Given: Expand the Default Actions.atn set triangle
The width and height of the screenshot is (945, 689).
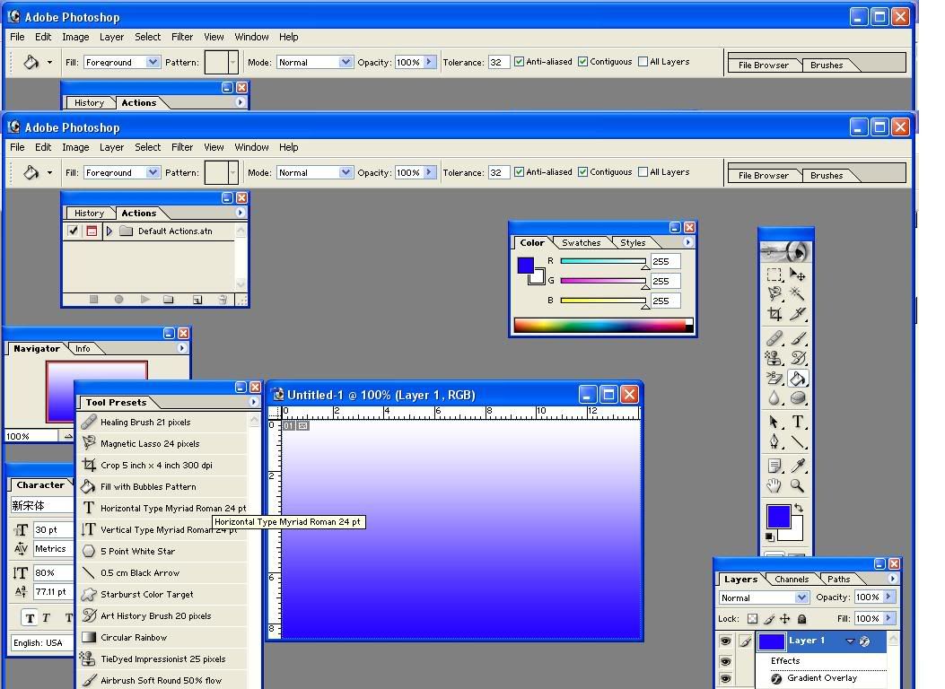Looking at the screenshot, I should 109,231.
